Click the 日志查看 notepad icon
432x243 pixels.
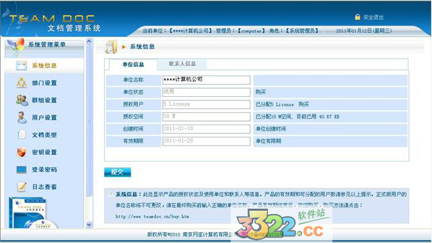tap(22, 187)
